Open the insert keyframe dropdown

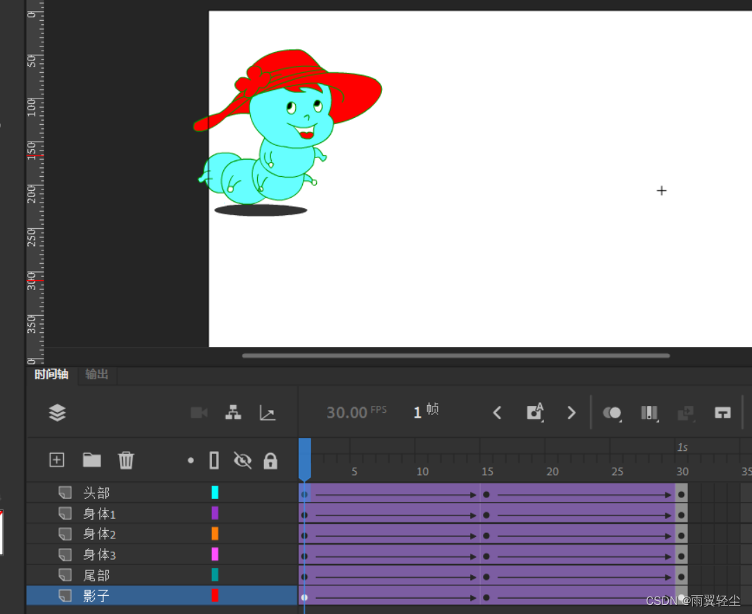535,413
